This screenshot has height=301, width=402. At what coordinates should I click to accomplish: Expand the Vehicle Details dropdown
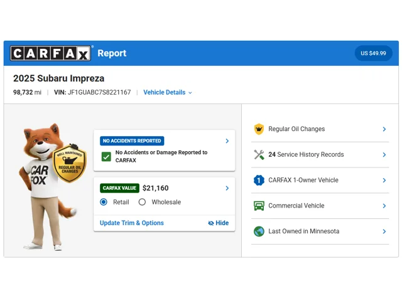pos(168,92)
